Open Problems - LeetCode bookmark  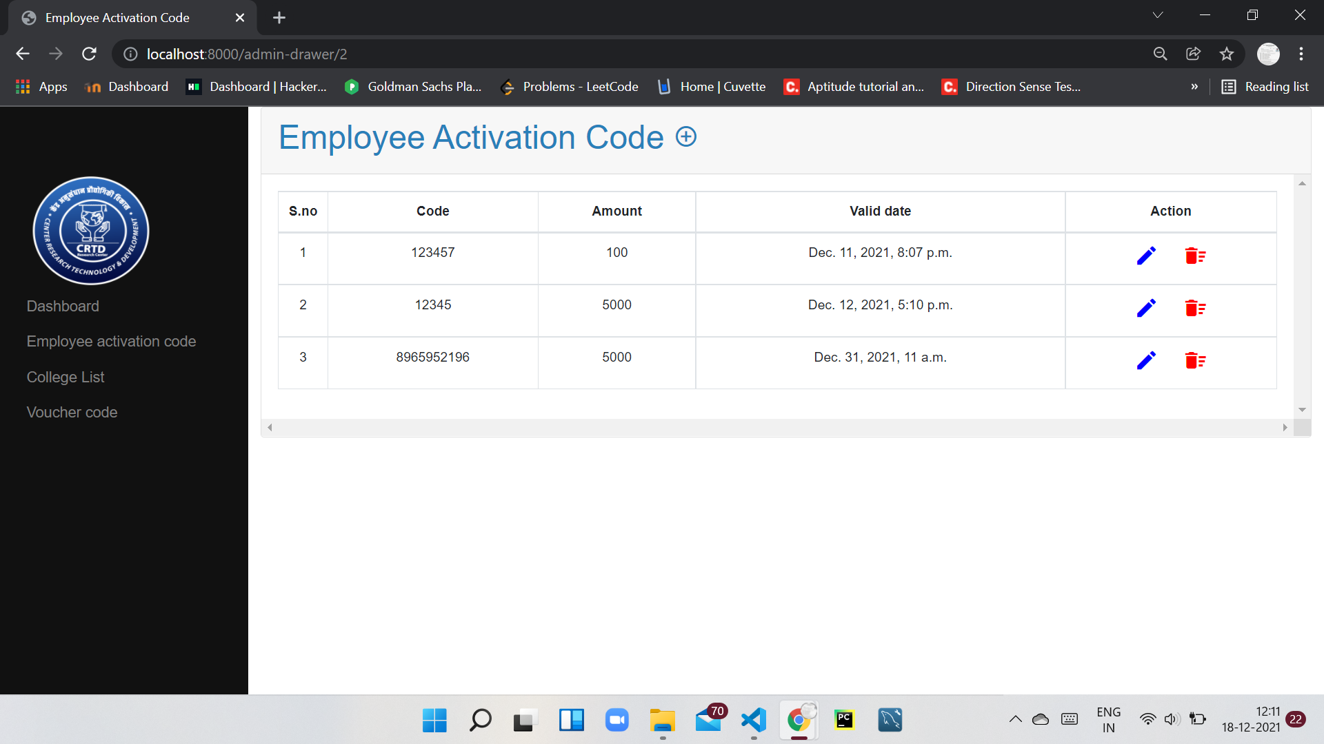click(x=569, y=87)
